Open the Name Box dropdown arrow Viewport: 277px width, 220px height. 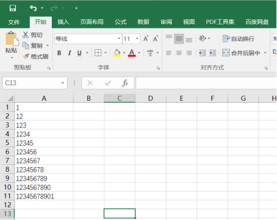[x=63, y=83]
